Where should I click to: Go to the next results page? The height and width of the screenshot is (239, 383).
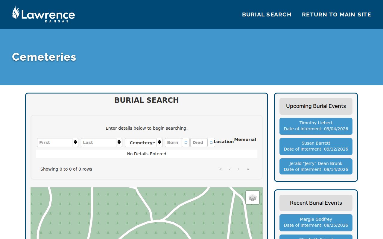[239, 169]
